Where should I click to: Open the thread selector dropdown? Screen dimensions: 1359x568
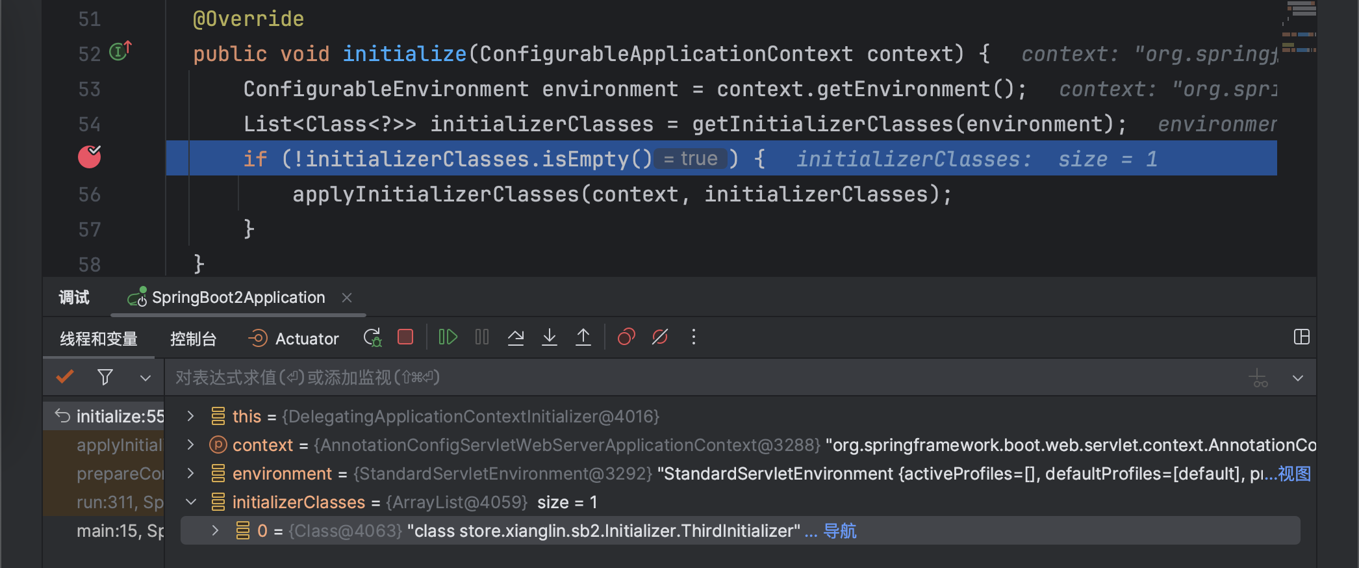(x=146, y=378)
